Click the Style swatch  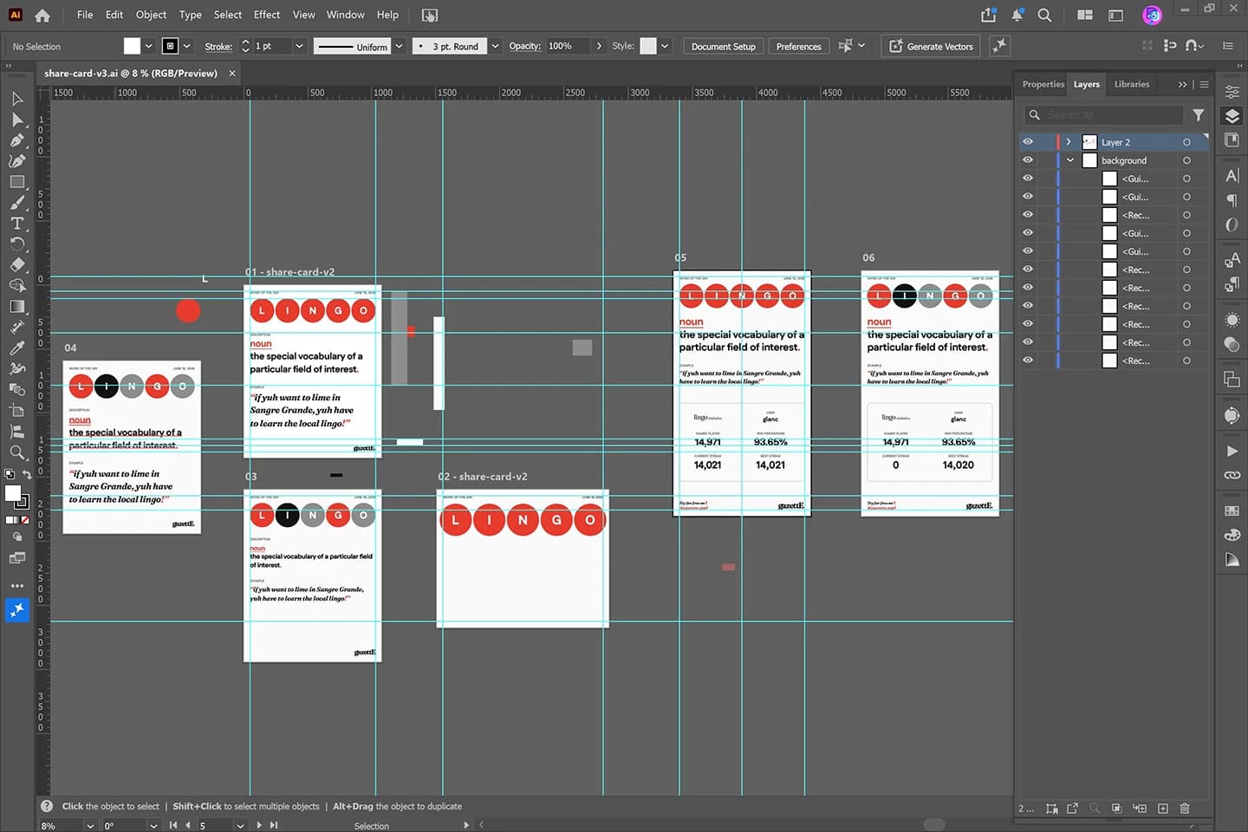tap(647, 46)
